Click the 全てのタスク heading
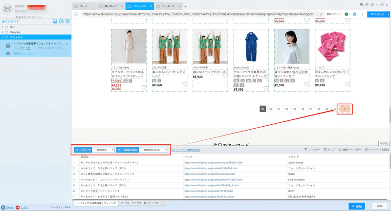Image resolution: width=391 pixels, height=211 pixels. 10,21
